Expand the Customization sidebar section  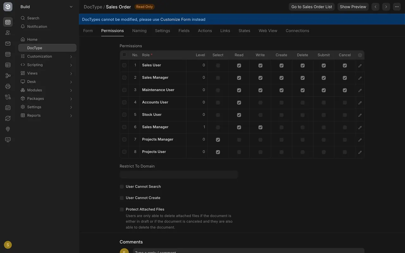pyautogui.click(x=71, y=57)
